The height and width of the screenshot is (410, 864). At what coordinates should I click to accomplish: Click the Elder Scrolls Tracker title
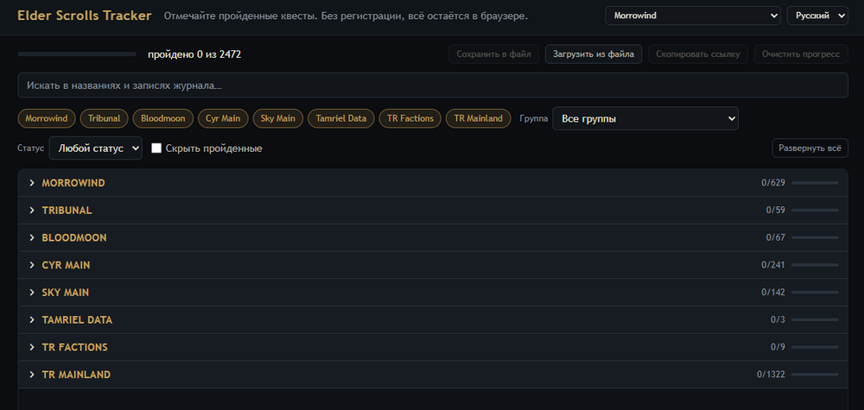pos(85,16)
